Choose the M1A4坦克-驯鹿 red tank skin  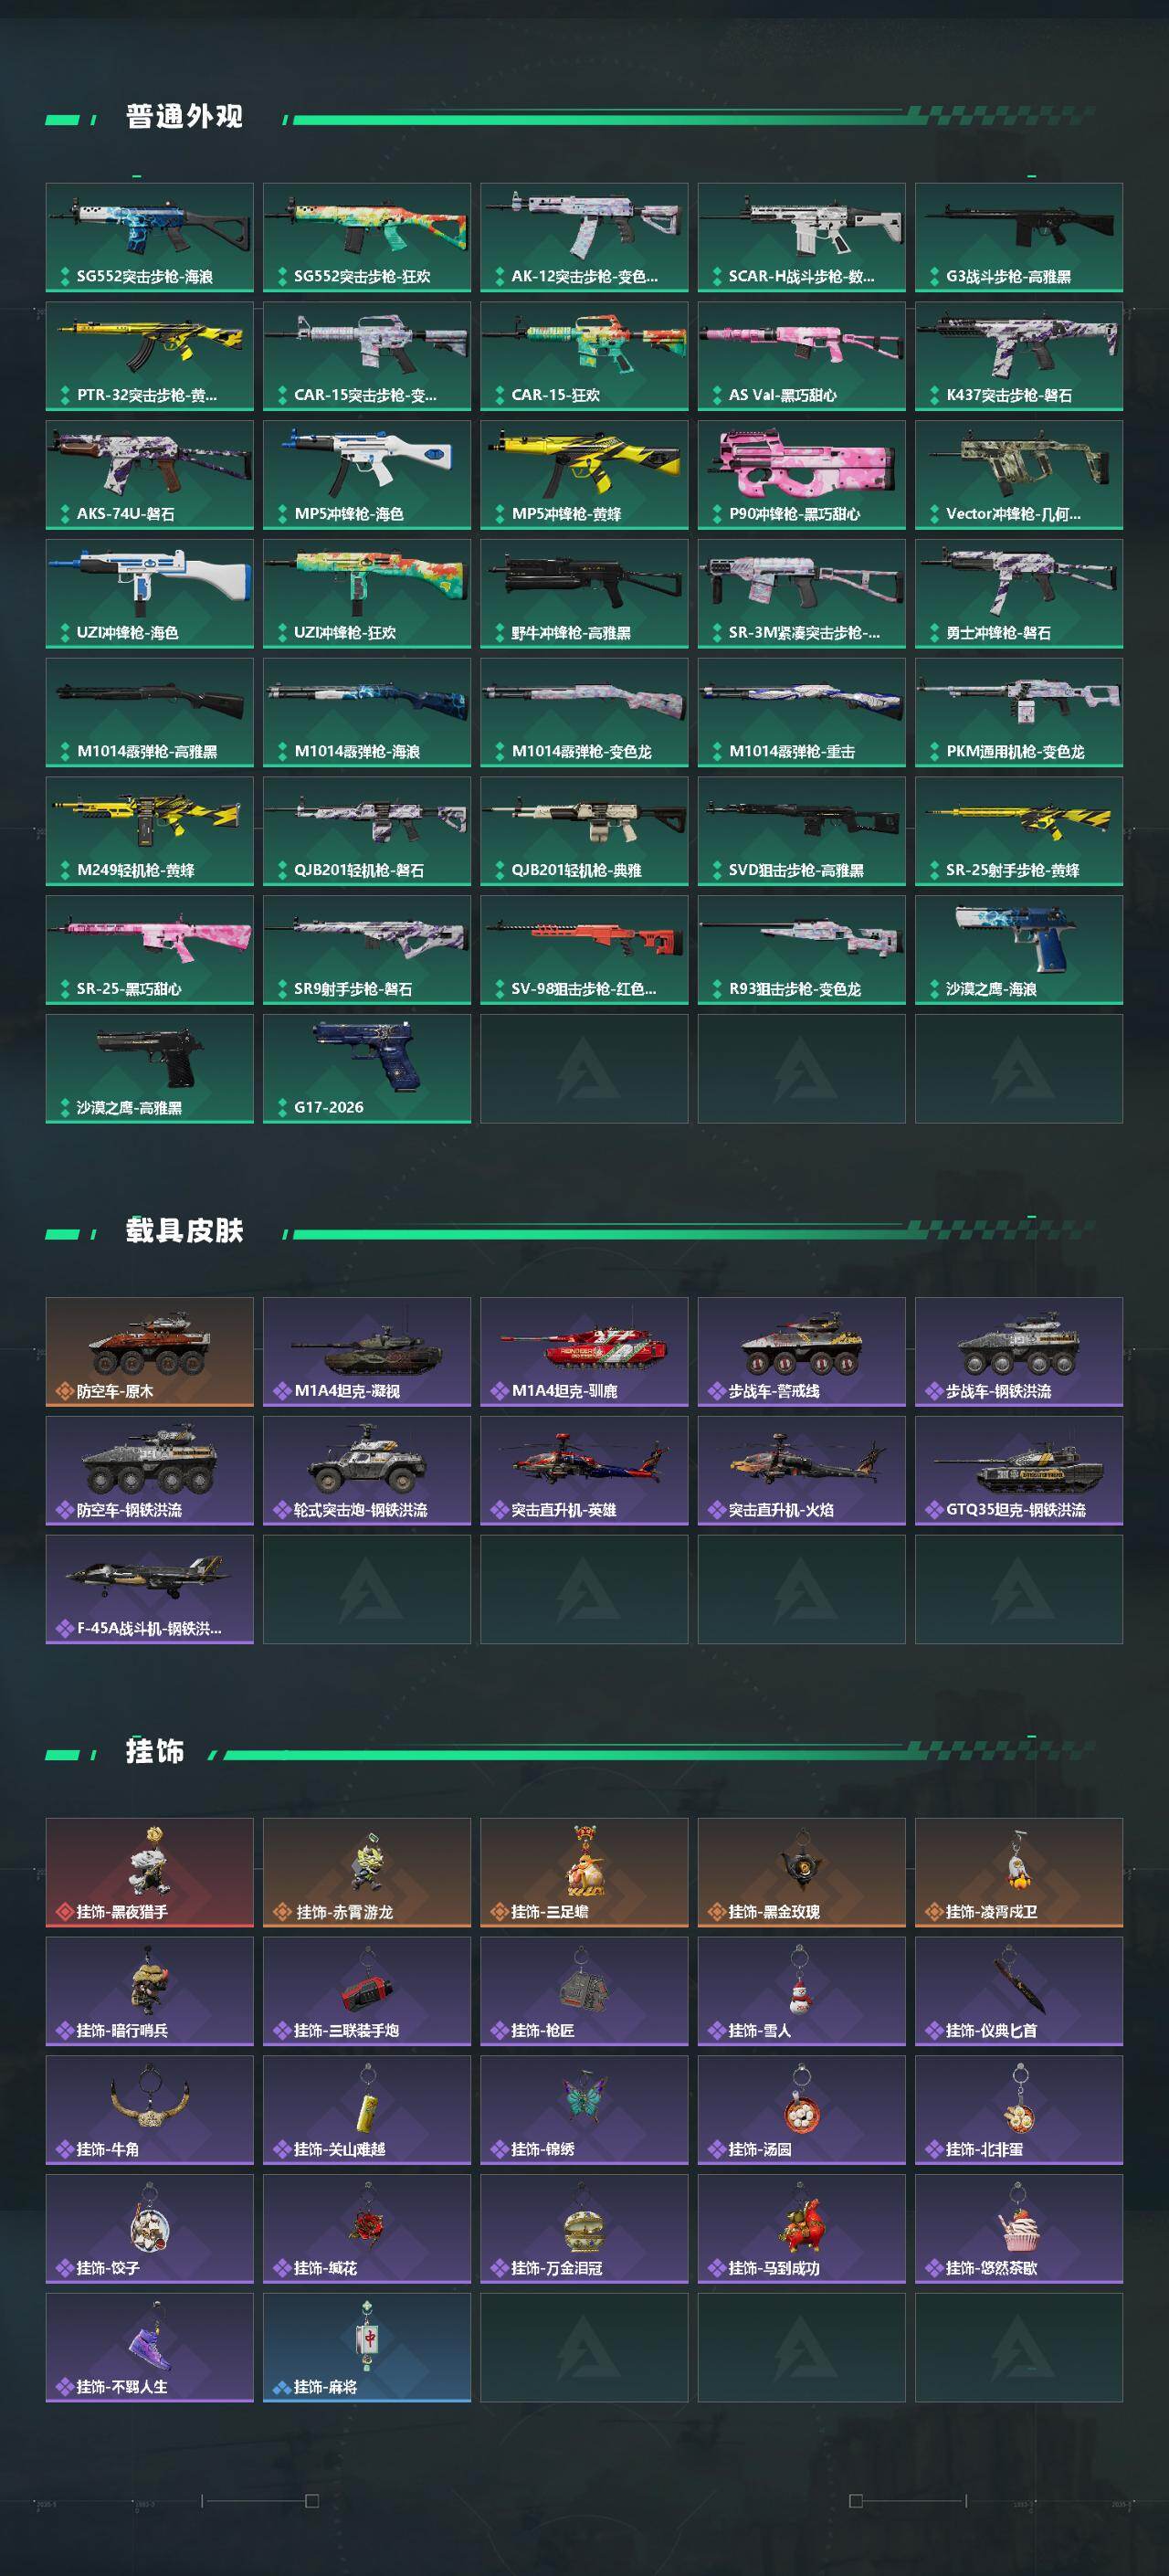tap(584, 1352)
